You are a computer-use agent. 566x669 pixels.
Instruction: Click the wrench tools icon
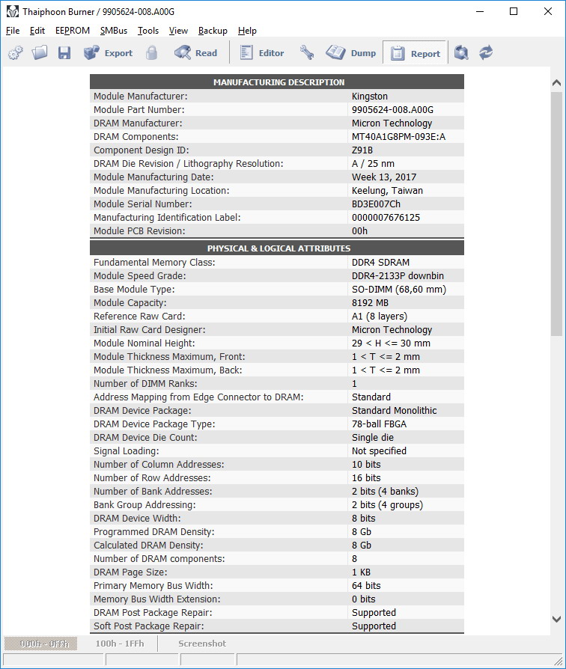tap(306, 53)
